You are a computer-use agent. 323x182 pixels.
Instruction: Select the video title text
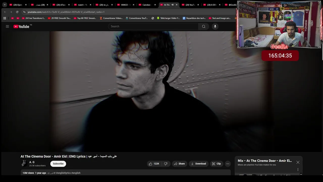pos(69,156)
